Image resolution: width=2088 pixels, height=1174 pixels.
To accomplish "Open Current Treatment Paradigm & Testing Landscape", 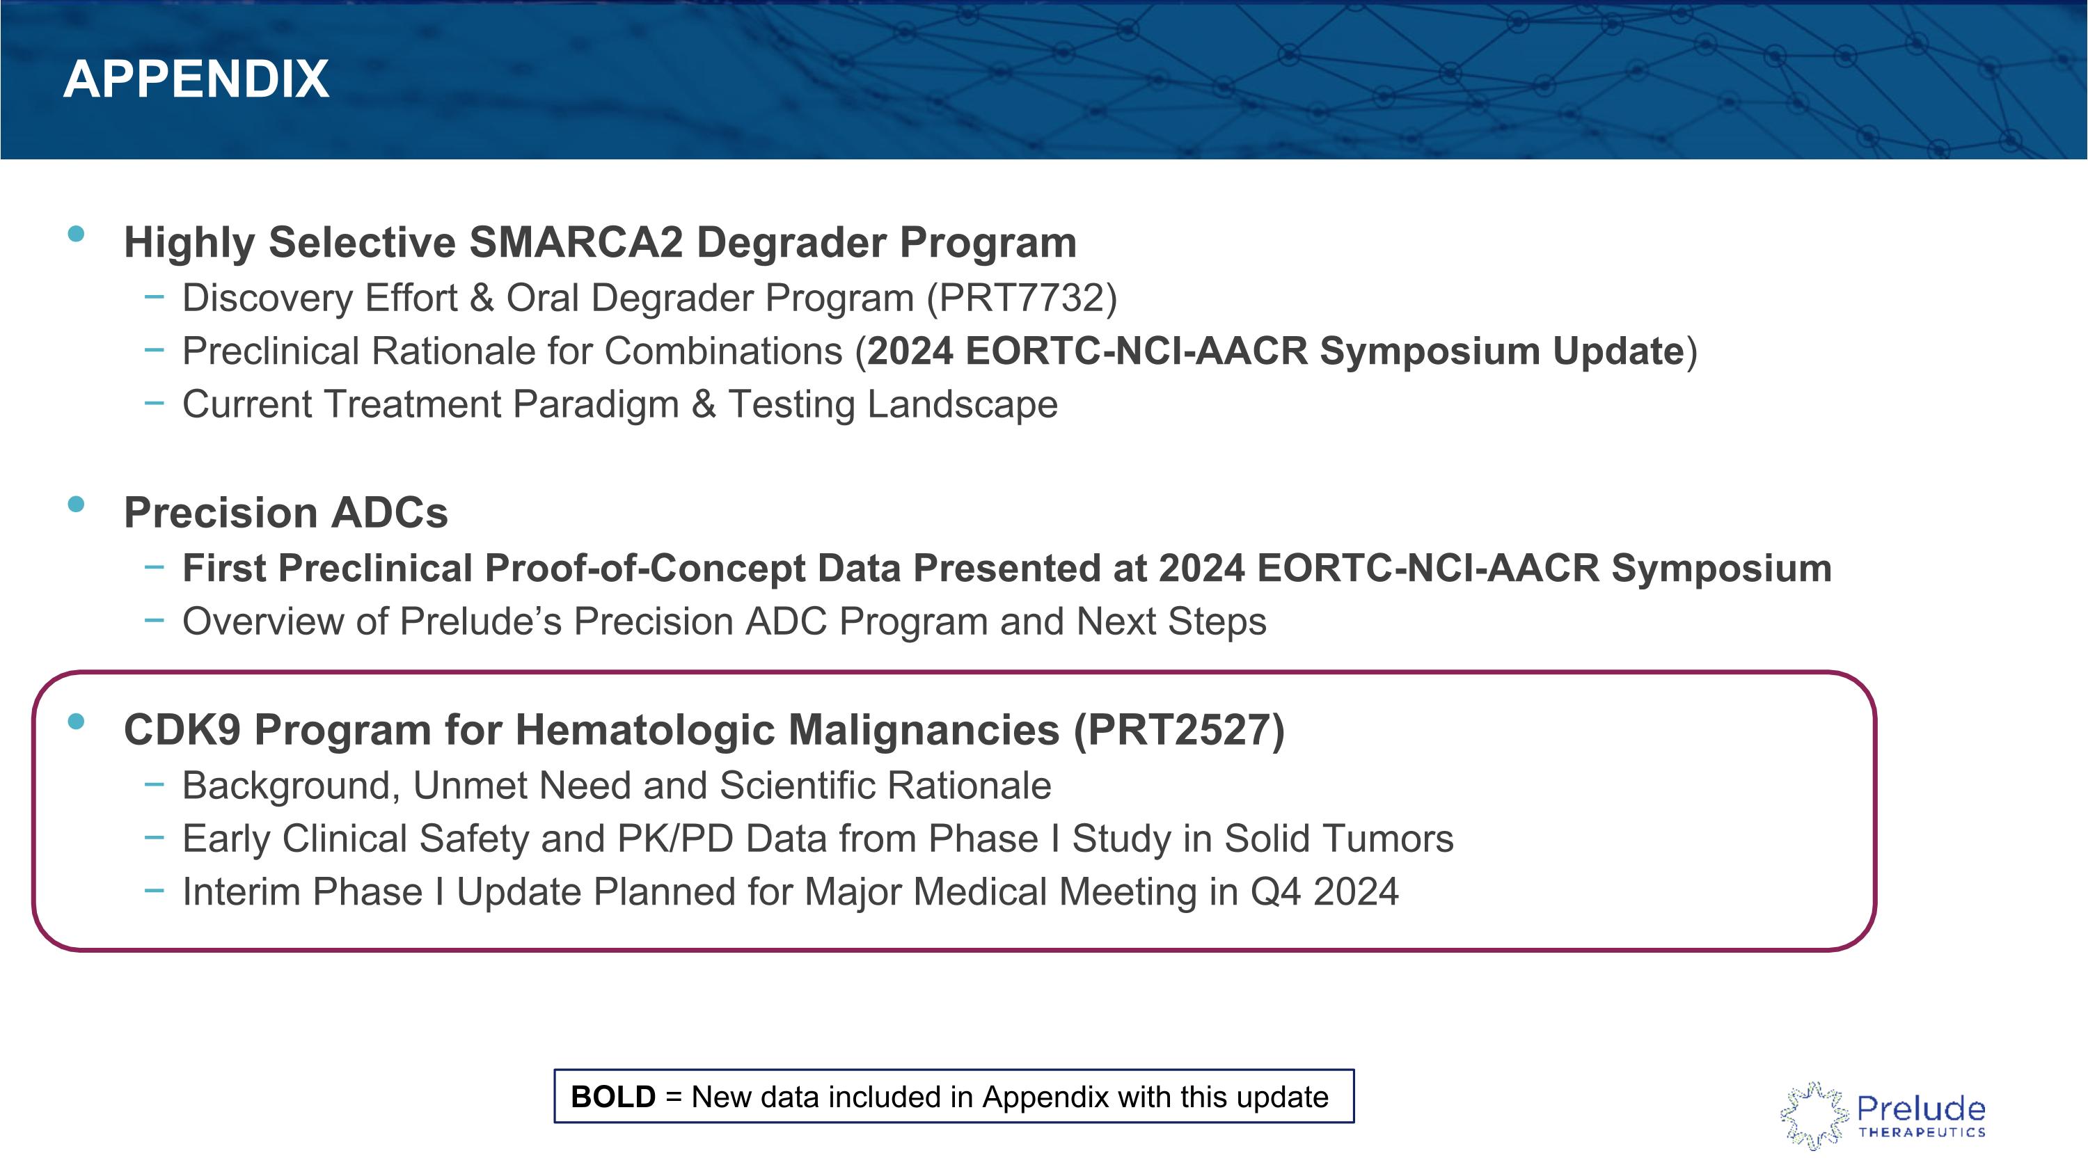I will point(620,404).
